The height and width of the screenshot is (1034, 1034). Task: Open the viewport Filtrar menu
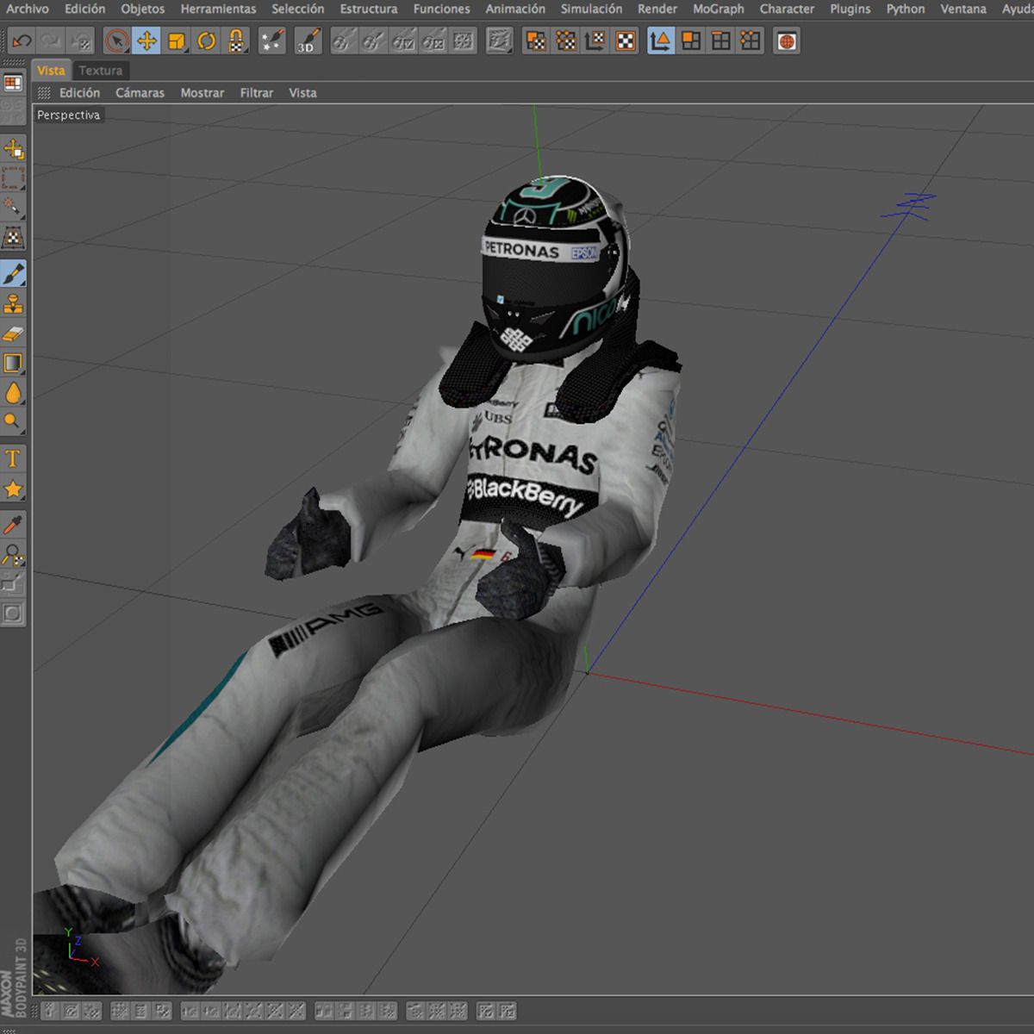257,93
